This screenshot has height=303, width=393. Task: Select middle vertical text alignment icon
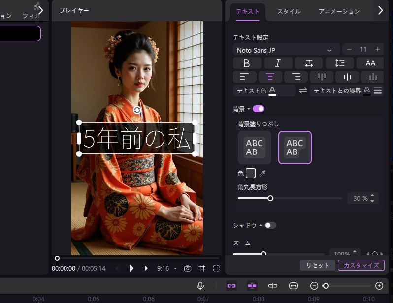[347, 77]
